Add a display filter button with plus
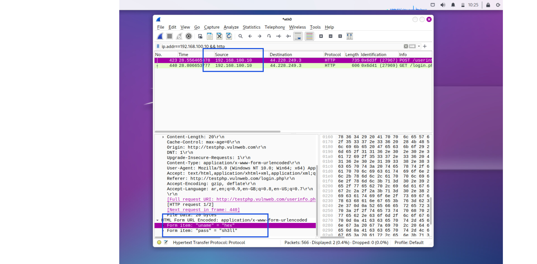 click(x=425, y=46)
